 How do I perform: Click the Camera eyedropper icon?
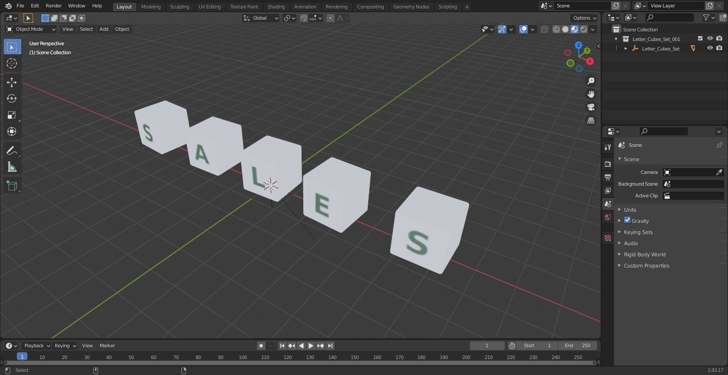719,172
